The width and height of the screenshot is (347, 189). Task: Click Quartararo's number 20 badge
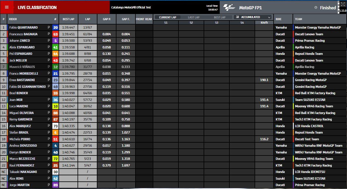click(55, 27)
